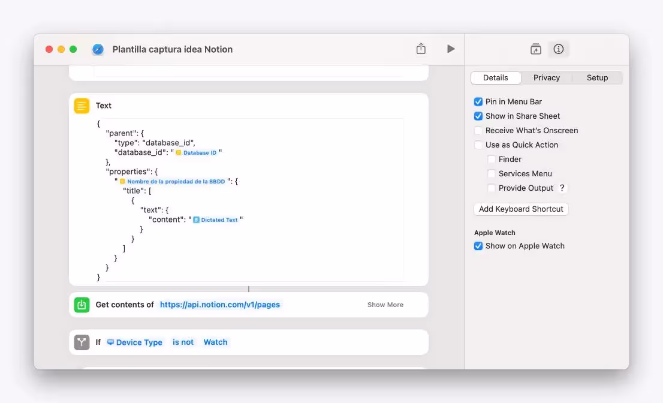Check the Finder checkbox
This screenshot has height=403, width=663.
click(x=492, y=159)
